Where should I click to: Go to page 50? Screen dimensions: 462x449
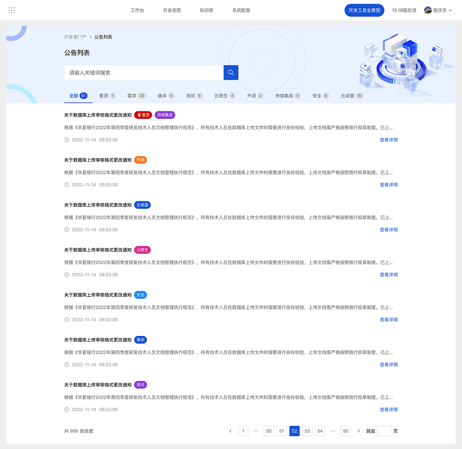(269, 431)
